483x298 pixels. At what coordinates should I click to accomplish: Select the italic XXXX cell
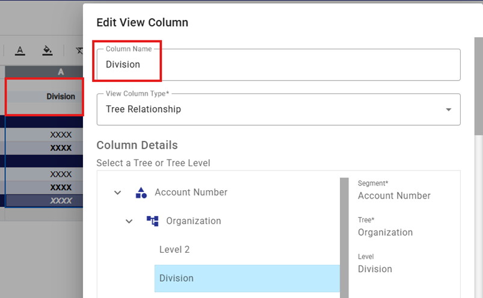click(45, 200)
